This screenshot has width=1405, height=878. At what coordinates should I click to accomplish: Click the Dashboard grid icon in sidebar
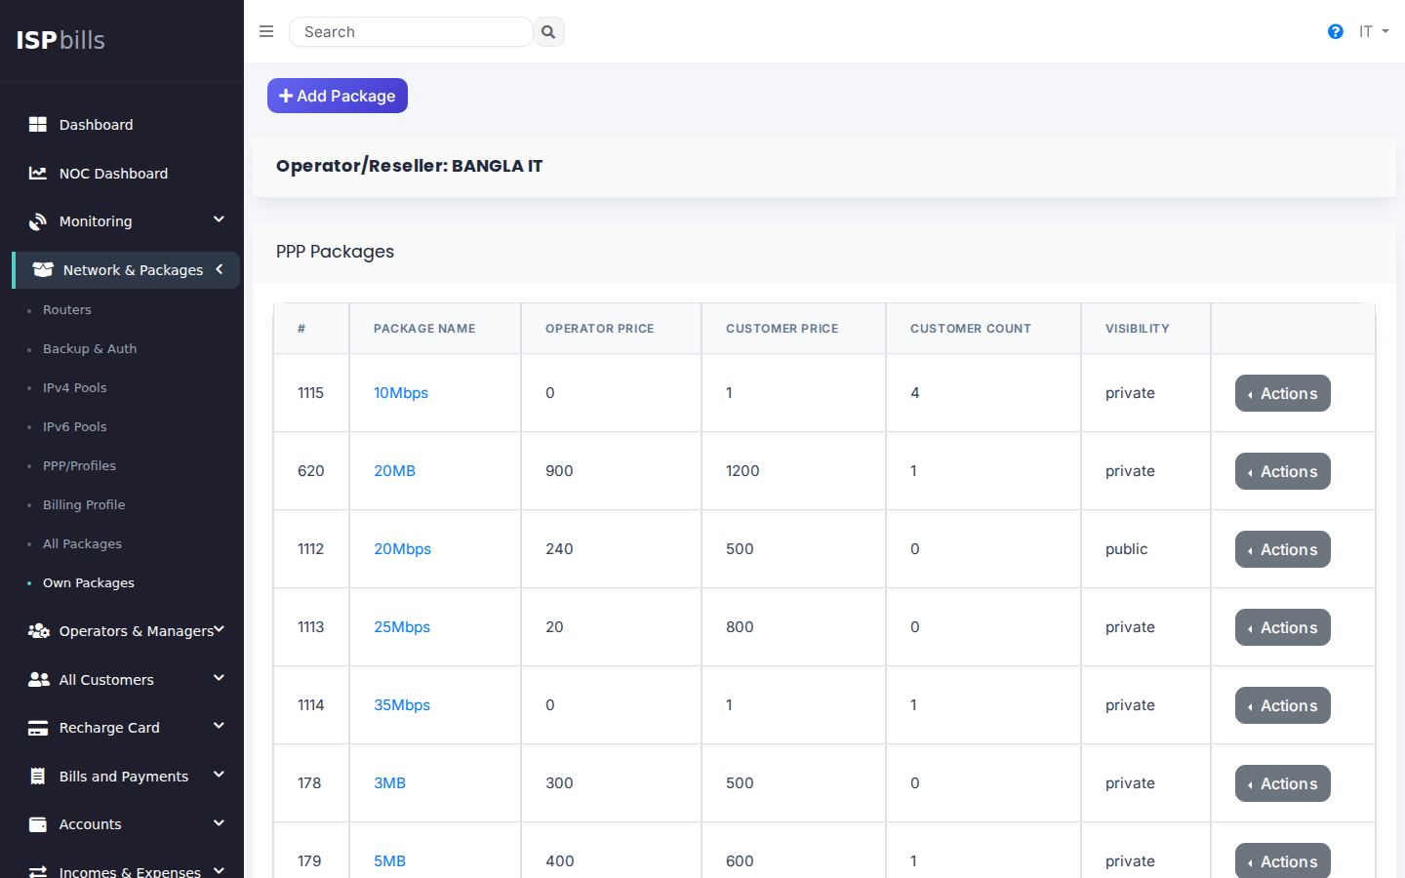(38, 125)
